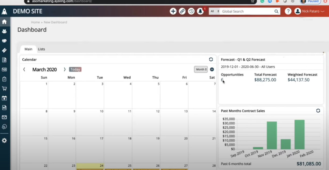Screen dimensions: 329x170
Task: Select March 10 calendar cell
Action: click(90, 122)
